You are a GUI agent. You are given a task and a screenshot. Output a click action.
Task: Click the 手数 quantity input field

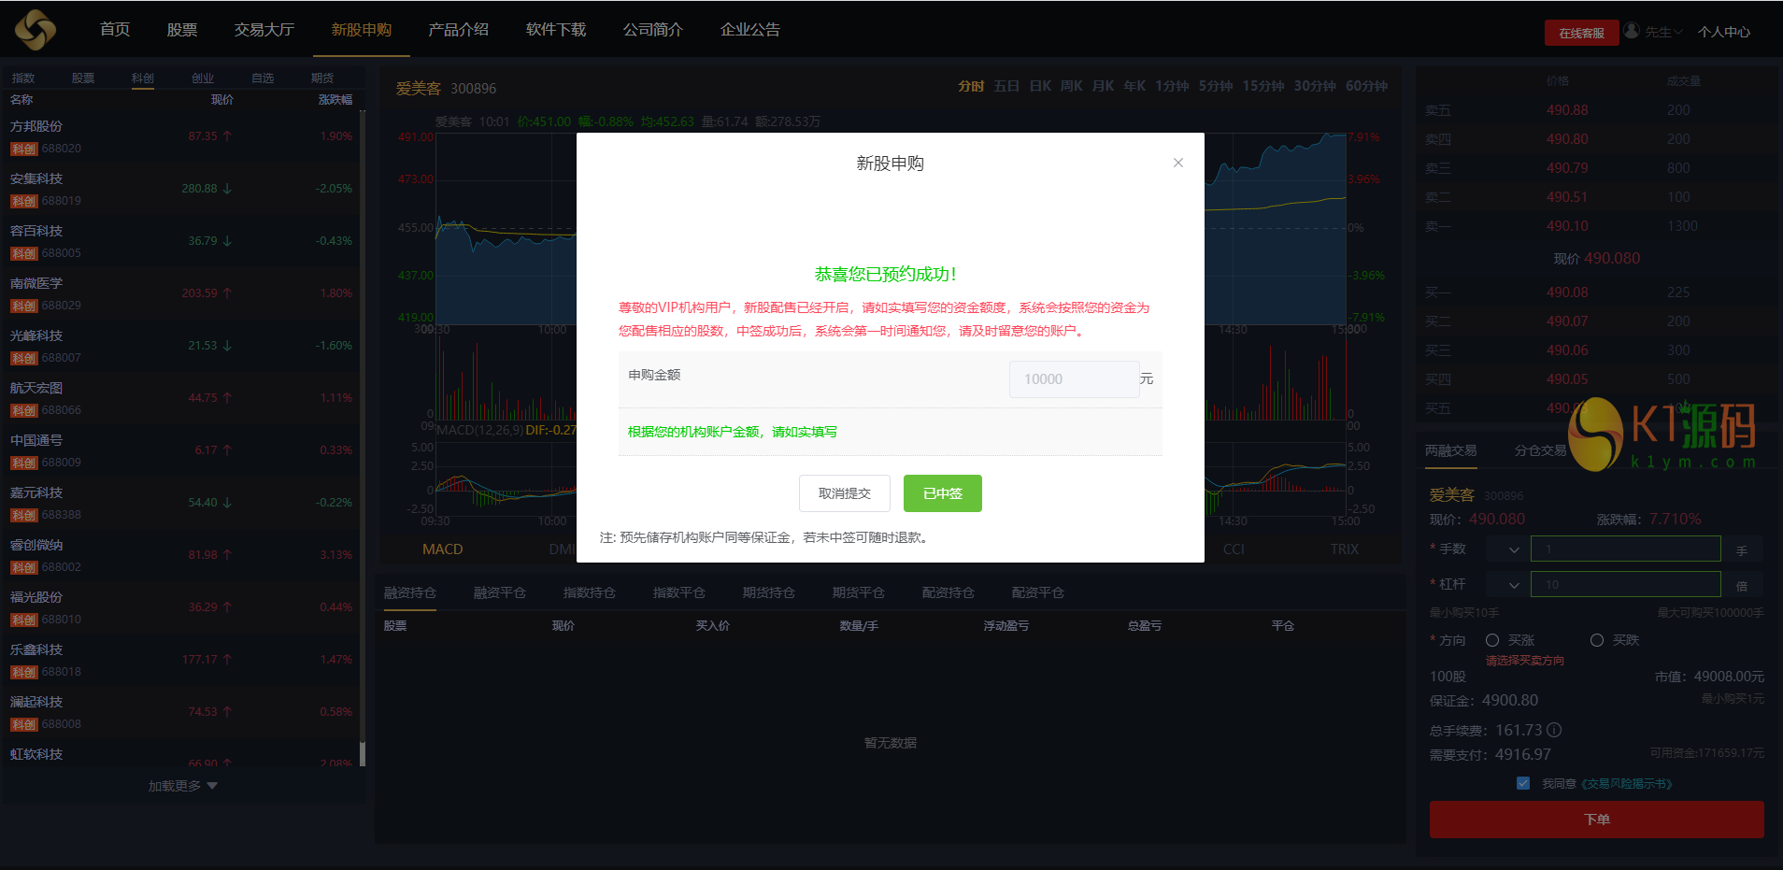[x=1626, y=549]
